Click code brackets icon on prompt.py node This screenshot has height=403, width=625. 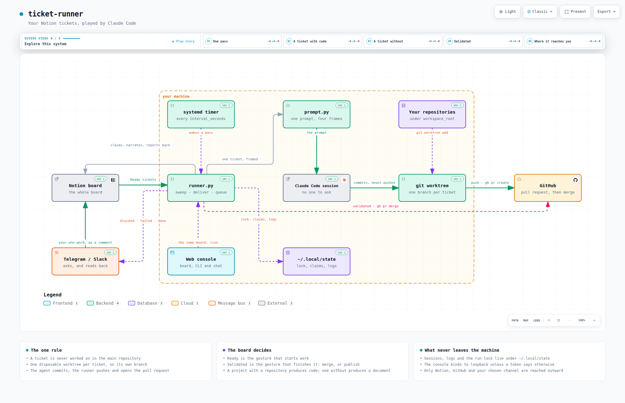coord(288,105)
